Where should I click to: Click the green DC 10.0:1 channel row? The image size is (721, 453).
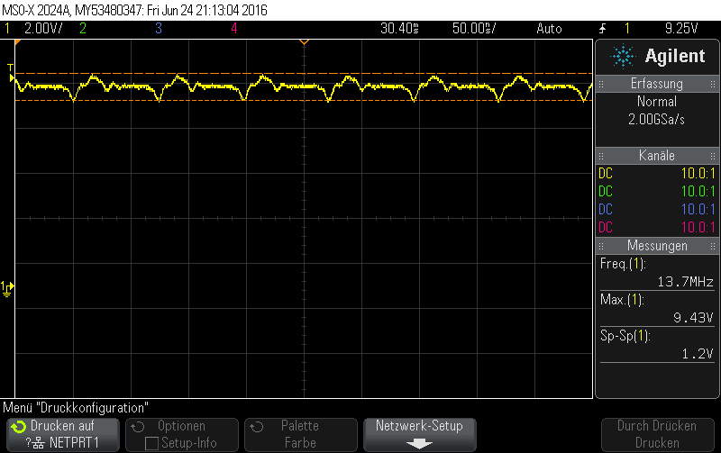click(657, 192)
